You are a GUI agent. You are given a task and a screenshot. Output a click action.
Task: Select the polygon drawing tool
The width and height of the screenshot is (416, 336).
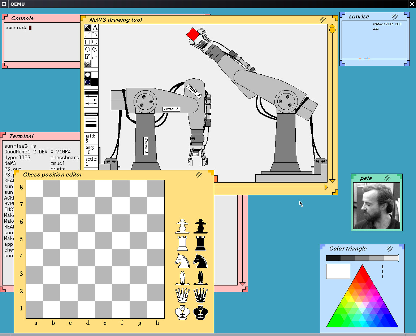click(x=87, y=56)
